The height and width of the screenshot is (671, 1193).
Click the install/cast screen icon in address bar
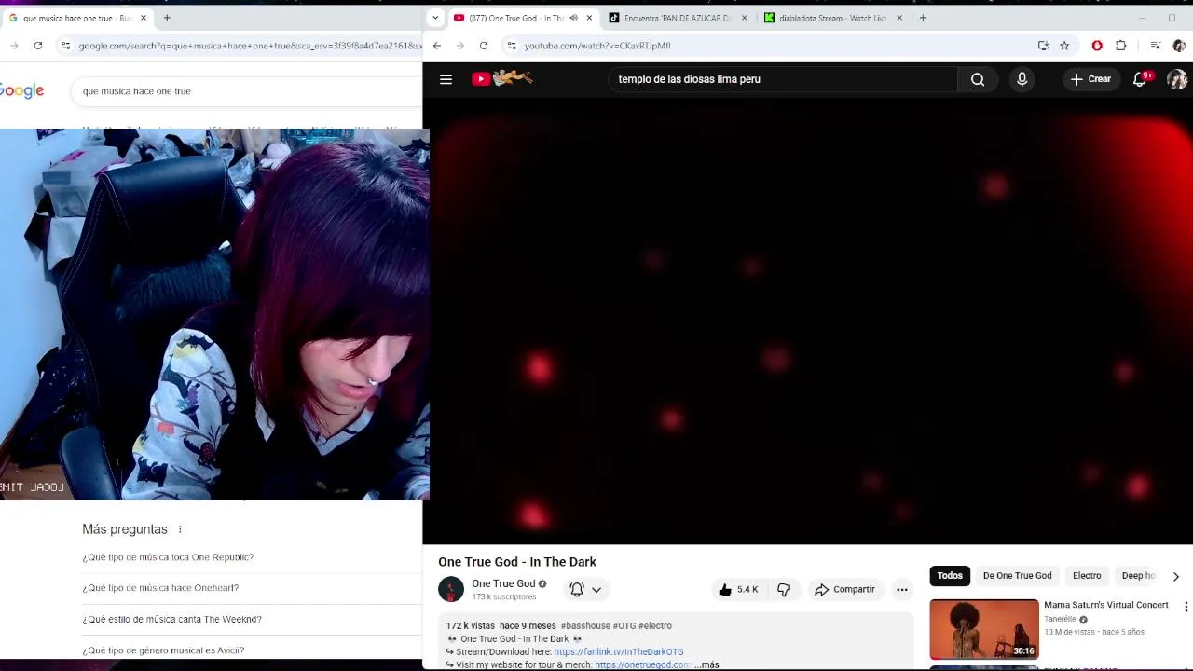coord(1043,45)
